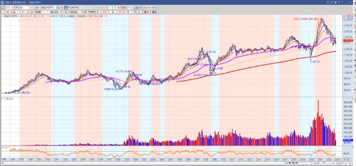Open the calendar picker beside the date
This screenshot has width=356, height=166.
pos(156,8)
